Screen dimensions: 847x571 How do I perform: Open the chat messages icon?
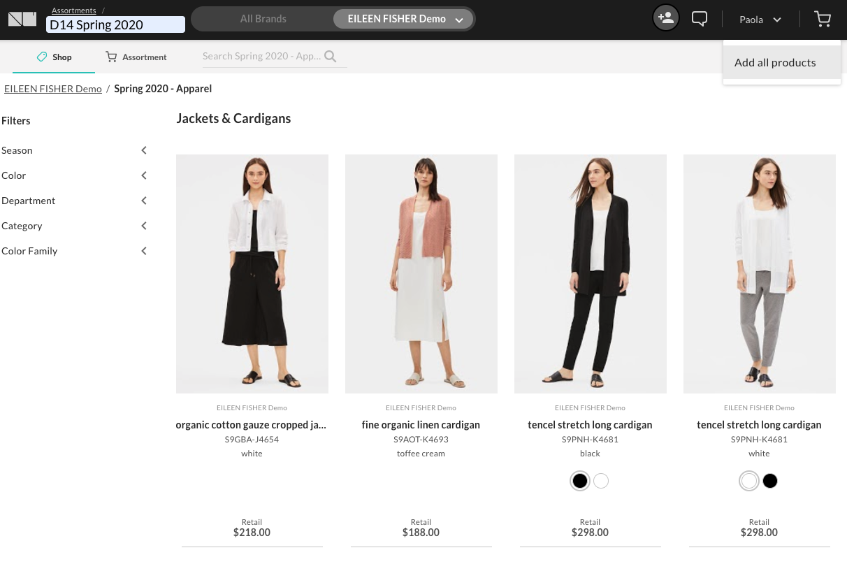coord(699,19)
